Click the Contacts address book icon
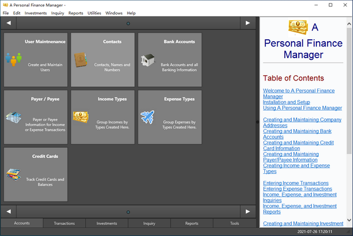The image size is (353, 236). 81,60
